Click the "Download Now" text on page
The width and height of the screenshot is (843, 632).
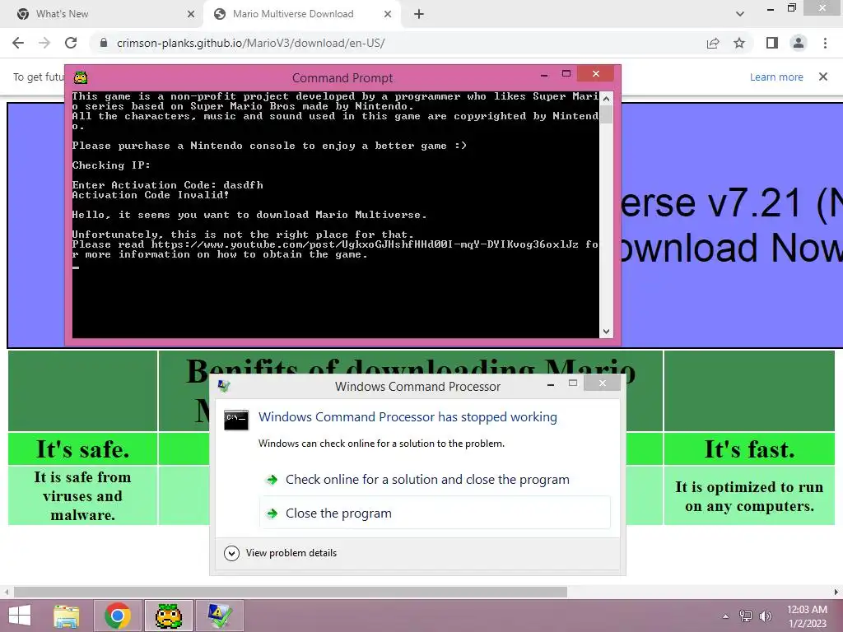(x=731, y=248)
